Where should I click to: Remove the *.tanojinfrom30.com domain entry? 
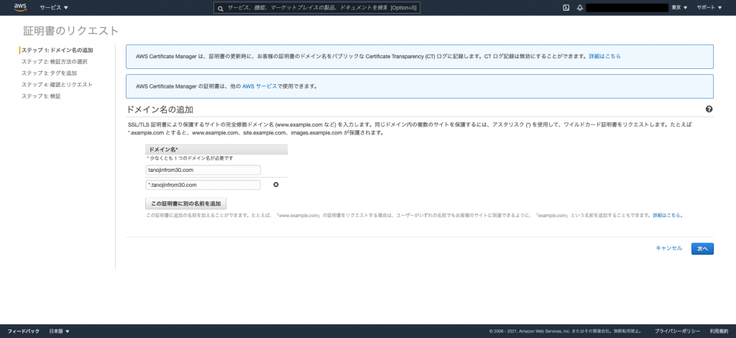tap(276, 185)
